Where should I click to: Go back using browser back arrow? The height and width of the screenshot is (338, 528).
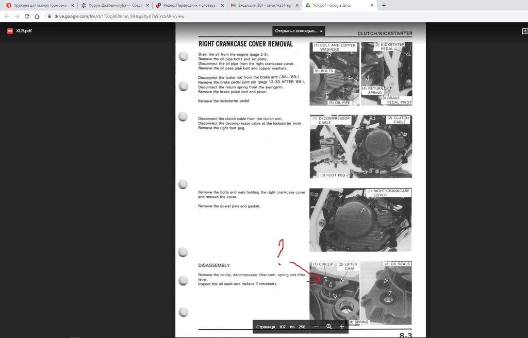[7, 16]
